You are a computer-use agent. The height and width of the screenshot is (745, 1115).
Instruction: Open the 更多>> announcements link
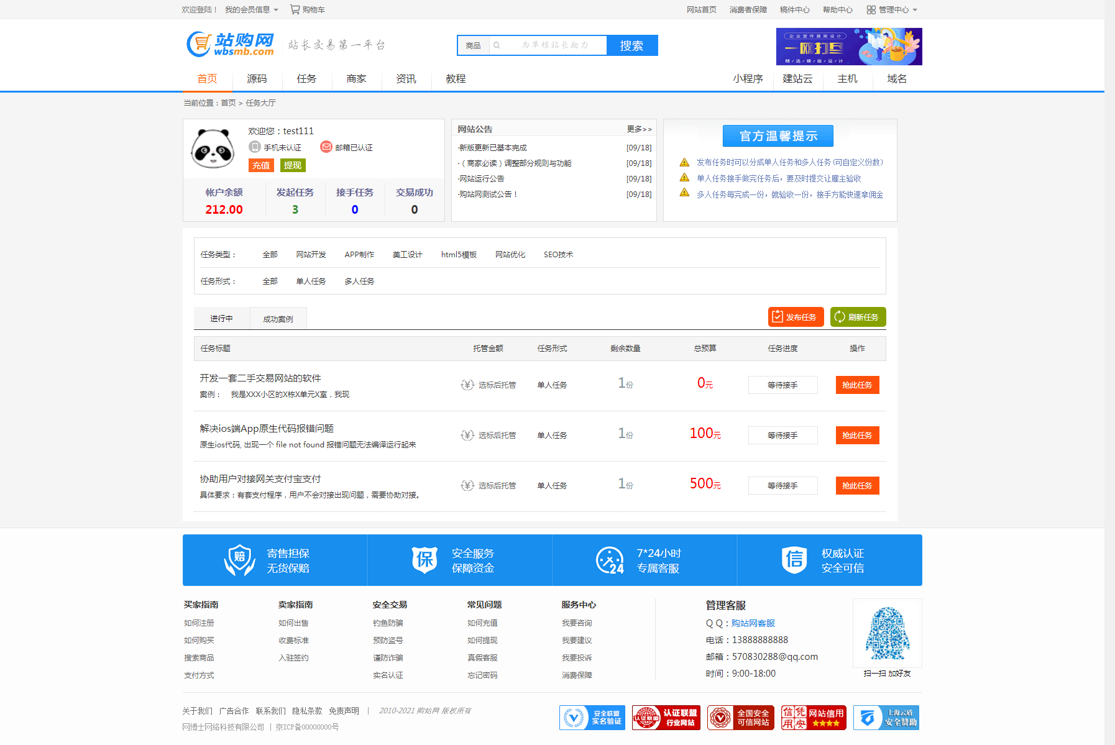pyautogui.click(x=639, y=129)
